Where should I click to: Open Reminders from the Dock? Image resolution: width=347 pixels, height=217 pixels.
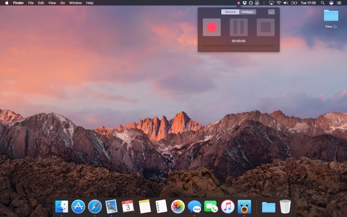pyautogui.click(x=161, y=206)
